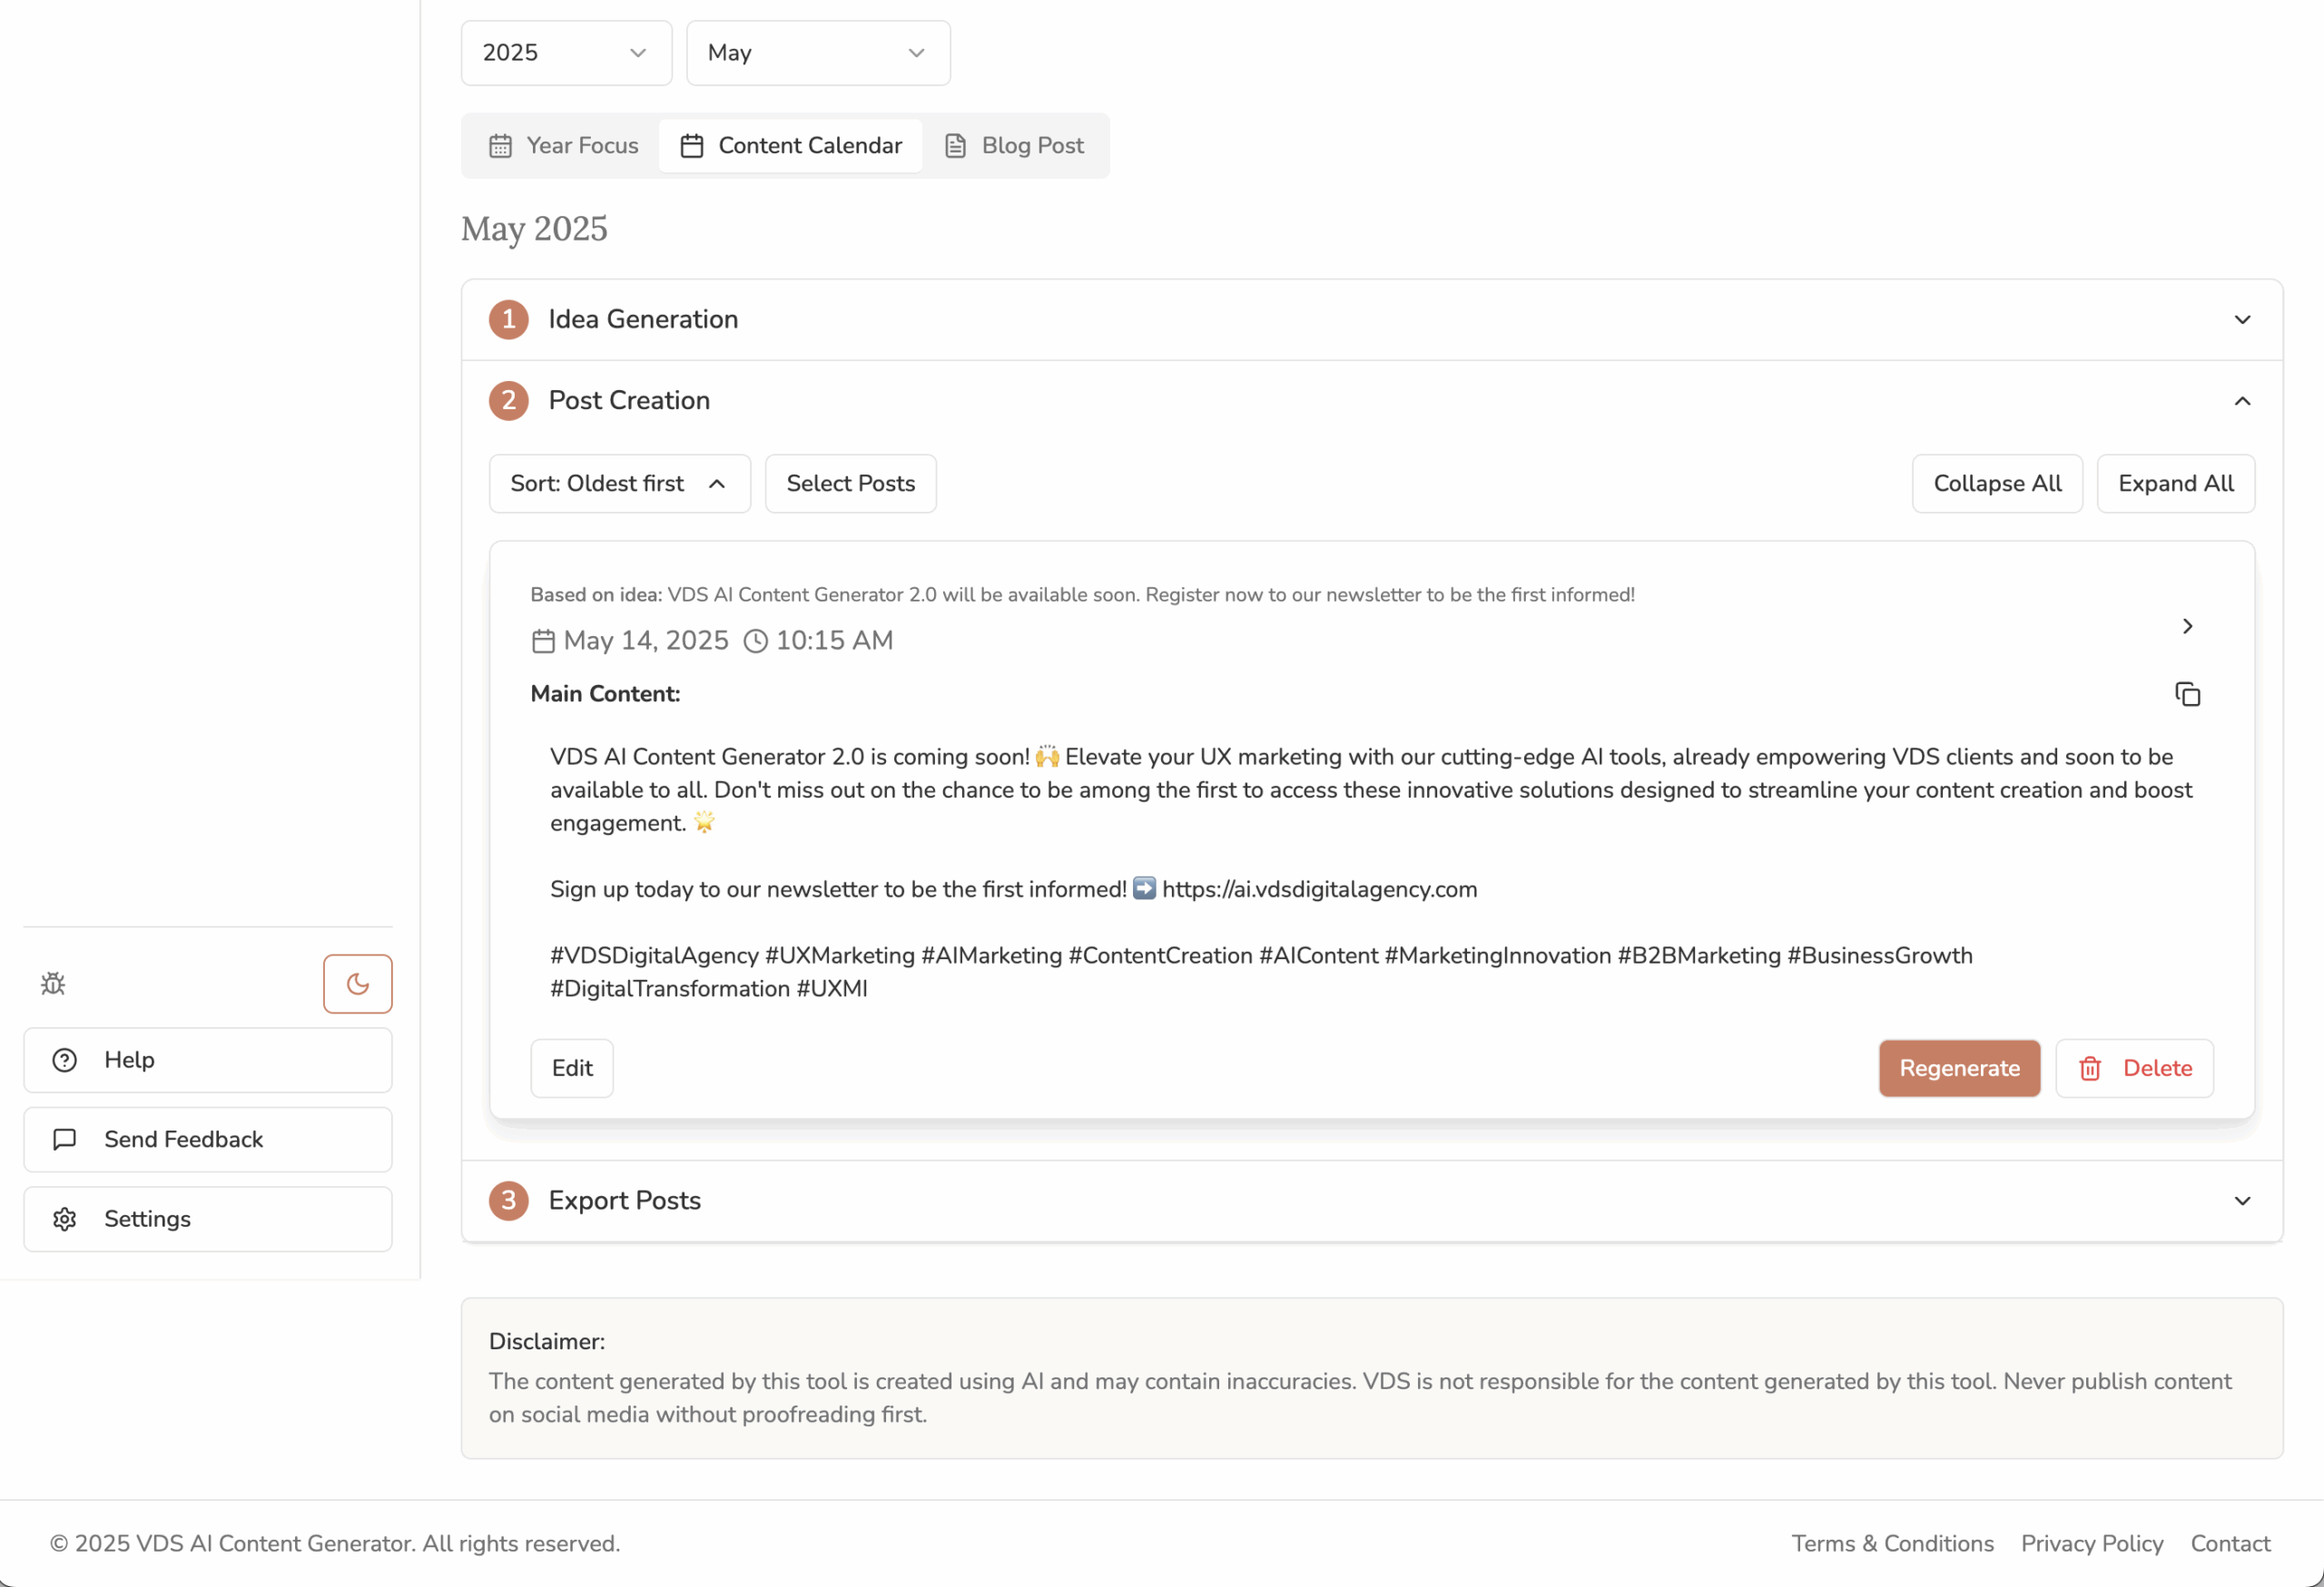Click the Main Content: label

tap(605, 693)
